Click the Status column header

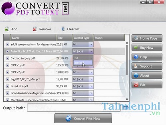(109, 38)
